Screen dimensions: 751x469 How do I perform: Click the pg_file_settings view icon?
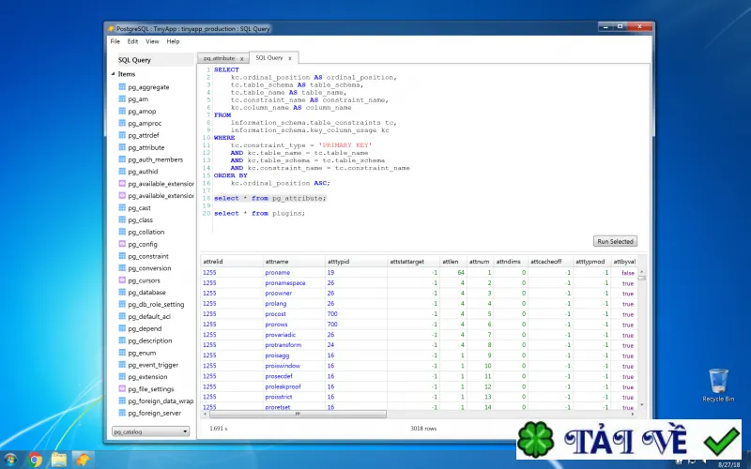(122, 389)
